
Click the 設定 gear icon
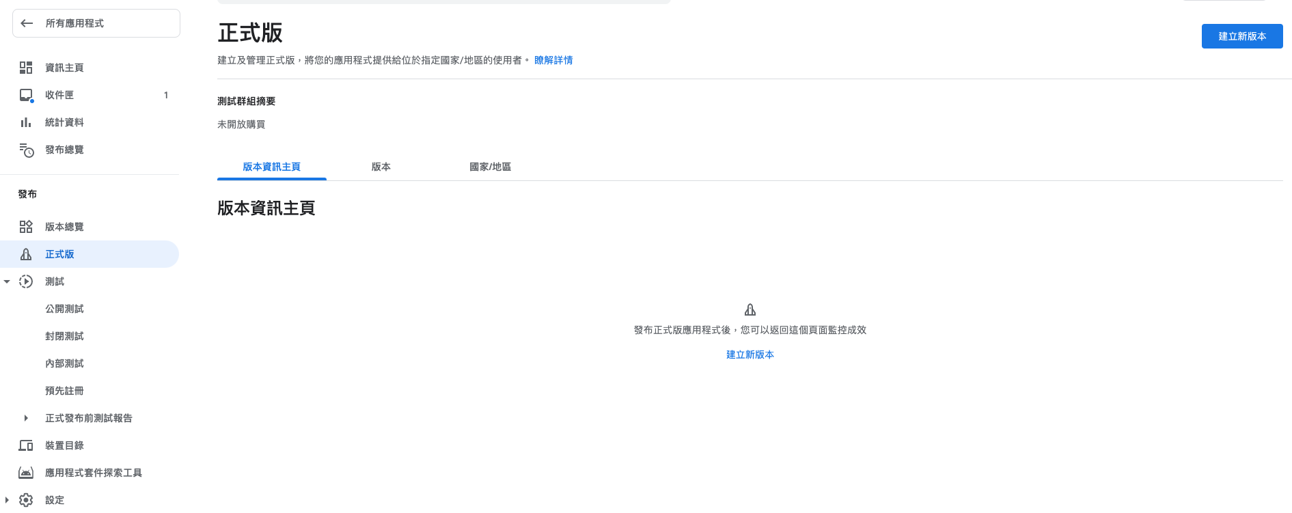(x=26, y=500)
